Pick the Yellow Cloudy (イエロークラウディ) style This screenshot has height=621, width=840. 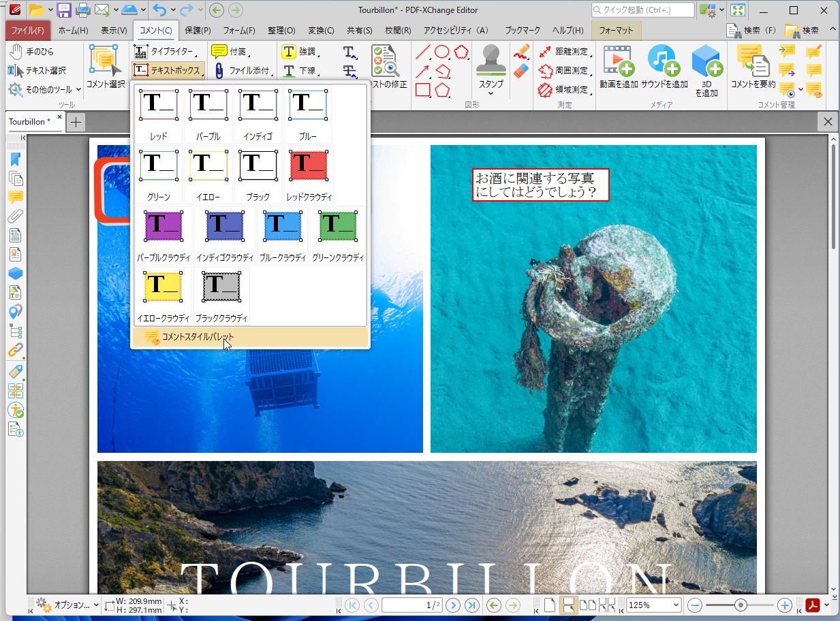coord(164,296)
